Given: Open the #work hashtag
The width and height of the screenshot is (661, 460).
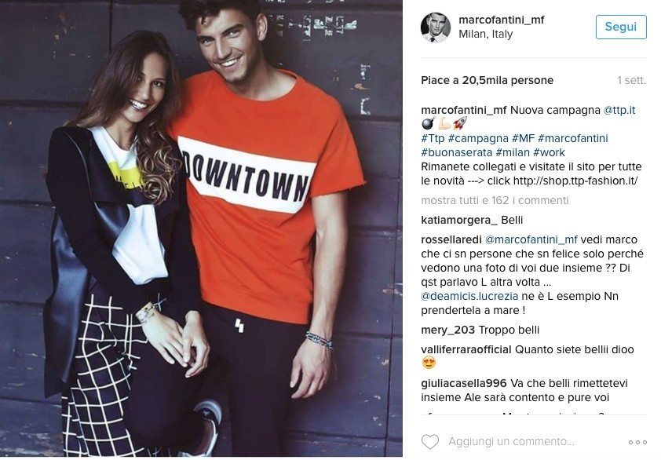Looking at the screenshot, I should 549,152.
